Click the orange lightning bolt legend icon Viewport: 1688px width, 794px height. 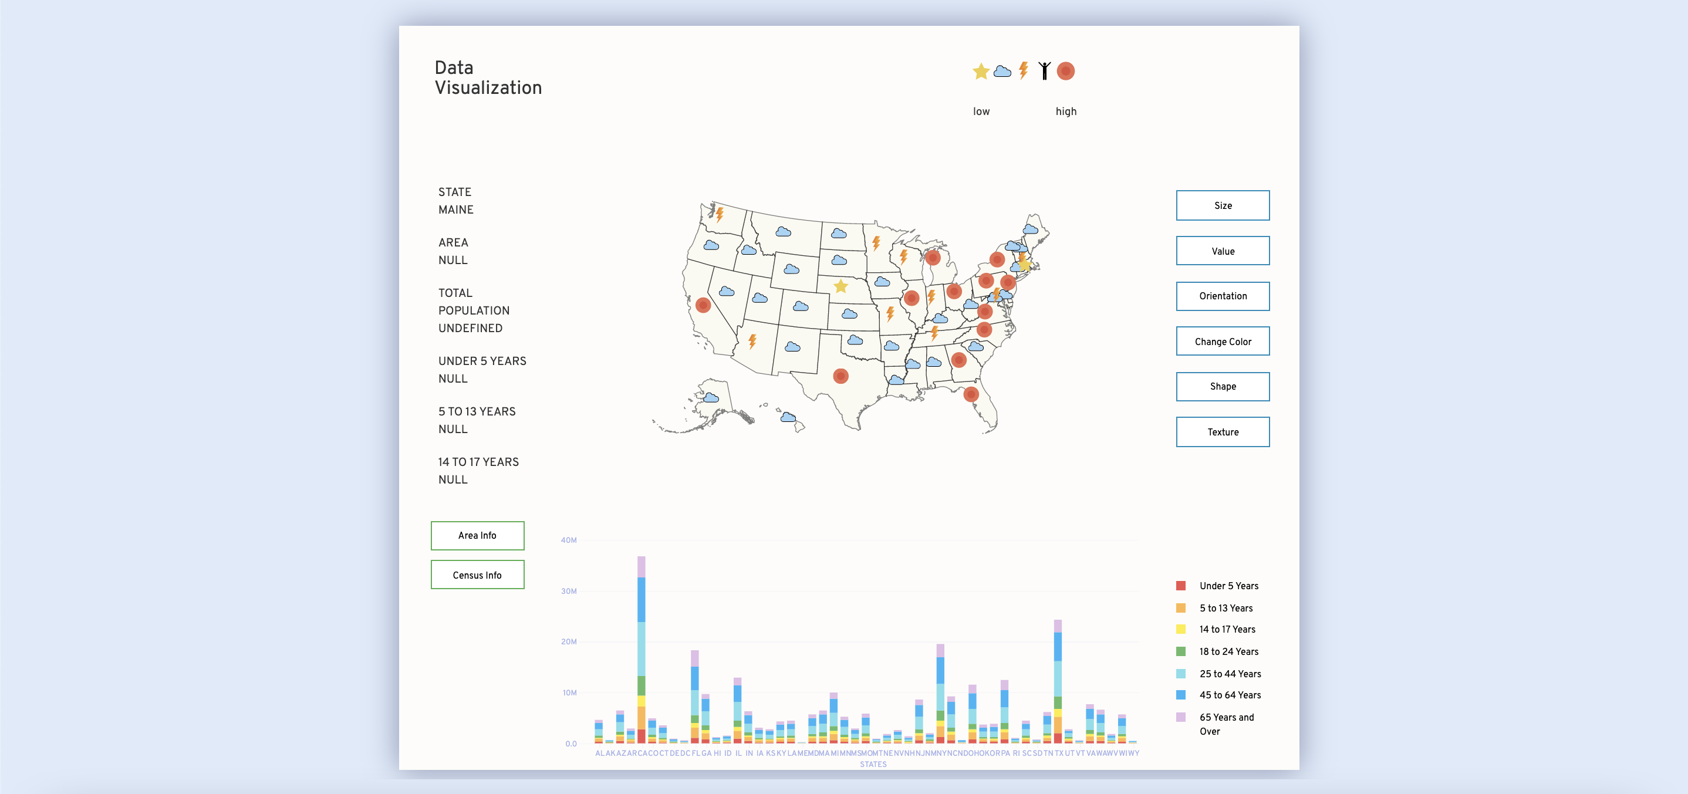coord(1024,70)
